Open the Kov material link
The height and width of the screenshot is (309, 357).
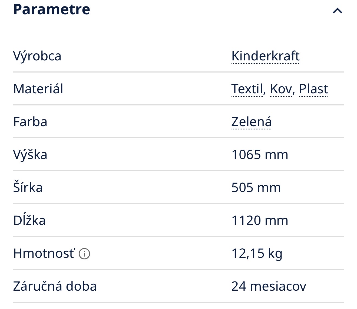pyautogui.click(x=281, y=89)
